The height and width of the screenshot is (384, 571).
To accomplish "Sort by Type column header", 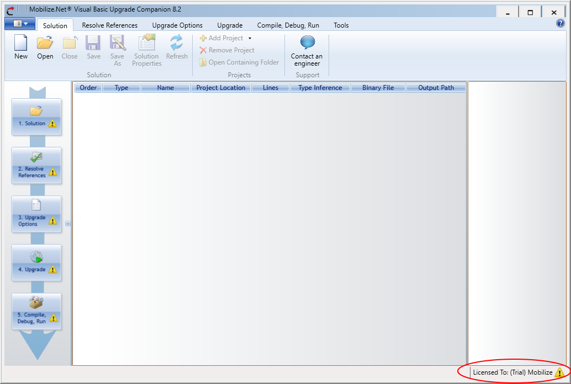I will click(121, 88).
